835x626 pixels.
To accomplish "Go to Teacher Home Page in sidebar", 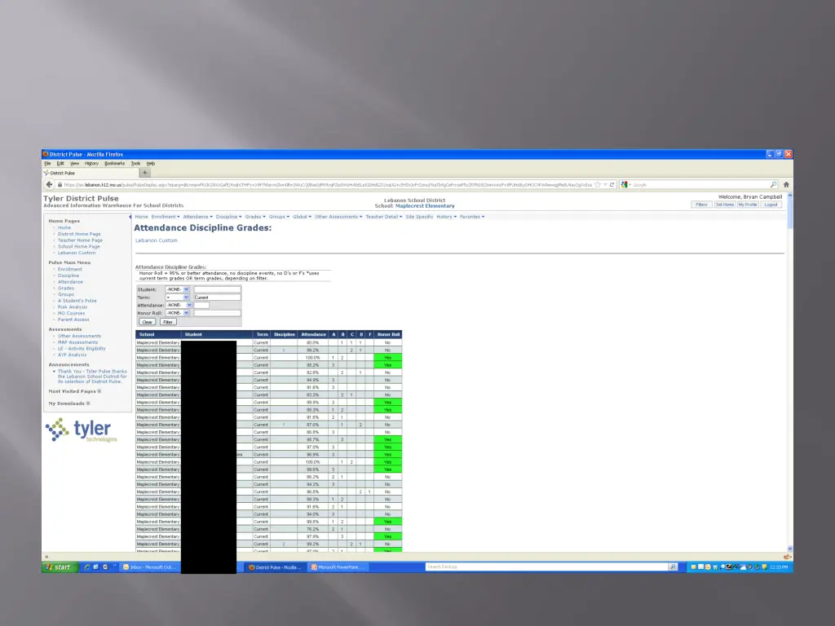I will click(x=80, y=240).
